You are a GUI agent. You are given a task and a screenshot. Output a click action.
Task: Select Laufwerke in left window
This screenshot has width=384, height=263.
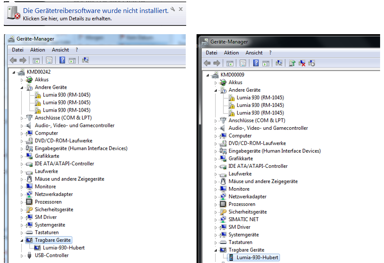pos(46,171)
